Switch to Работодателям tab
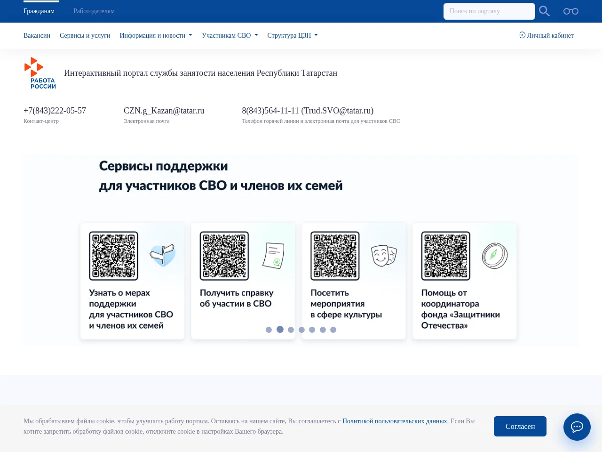Image resolution: width=602 pixels, height=452 pixels. point(94,11)
